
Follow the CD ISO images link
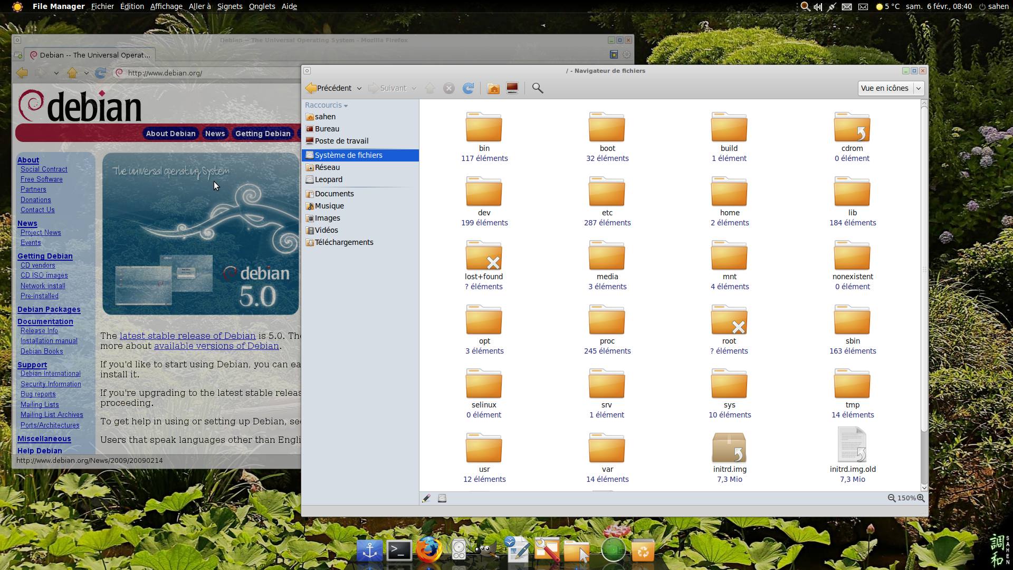(44, 275)
